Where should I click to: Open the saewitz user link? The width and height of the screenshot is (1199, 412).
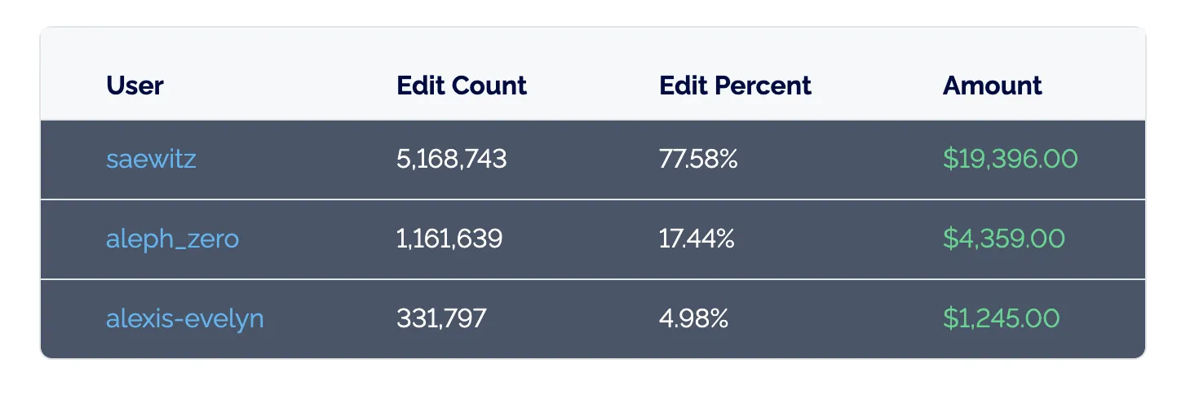tap(151, 159)
